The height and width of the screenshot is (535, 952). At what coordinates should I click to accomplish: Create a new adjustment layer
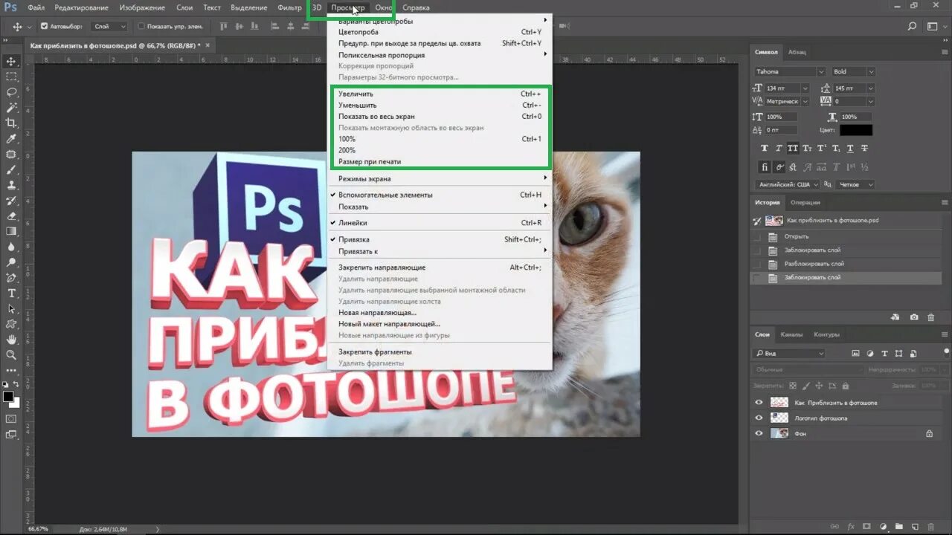(x=884, y=526)
